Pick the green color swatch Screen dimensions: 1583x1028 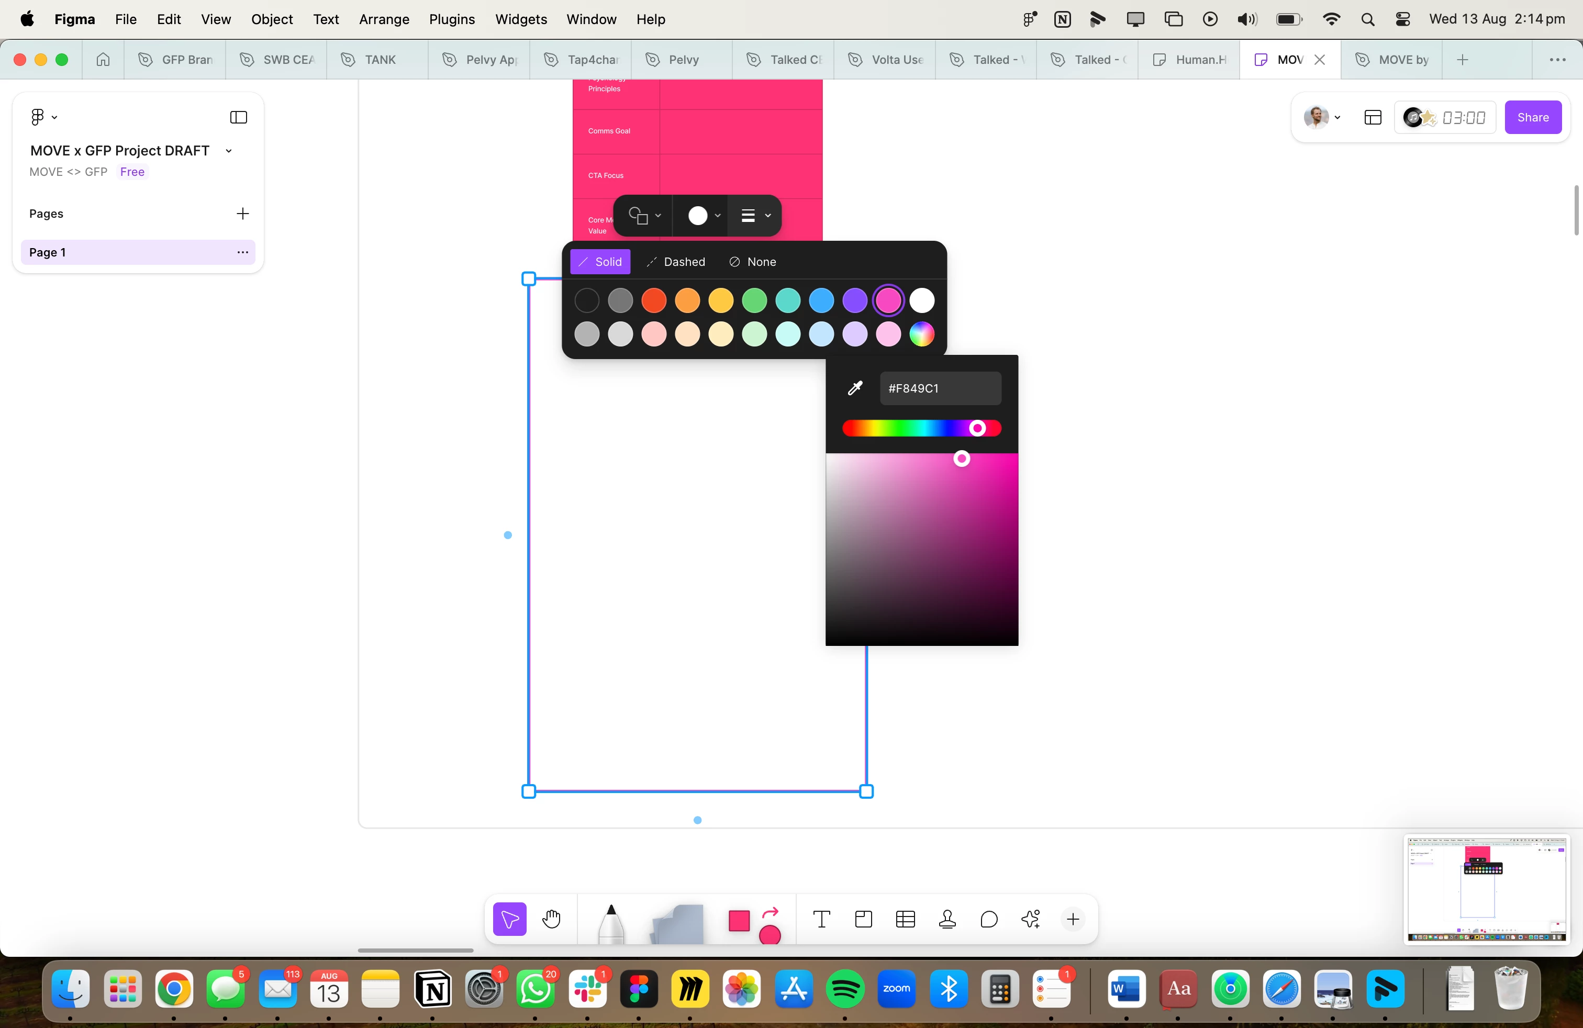pyautogui.click(x=754, y=300)
